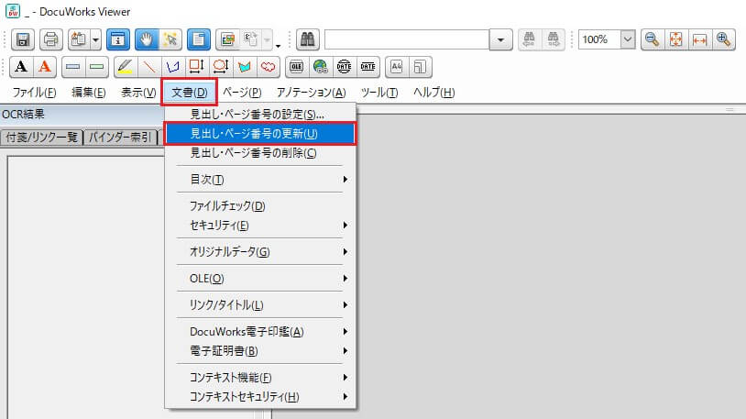The image size is (746, 419).
Task: Expand the オリジナルデータ(G) submenu
Action: [x=260, y=251]
